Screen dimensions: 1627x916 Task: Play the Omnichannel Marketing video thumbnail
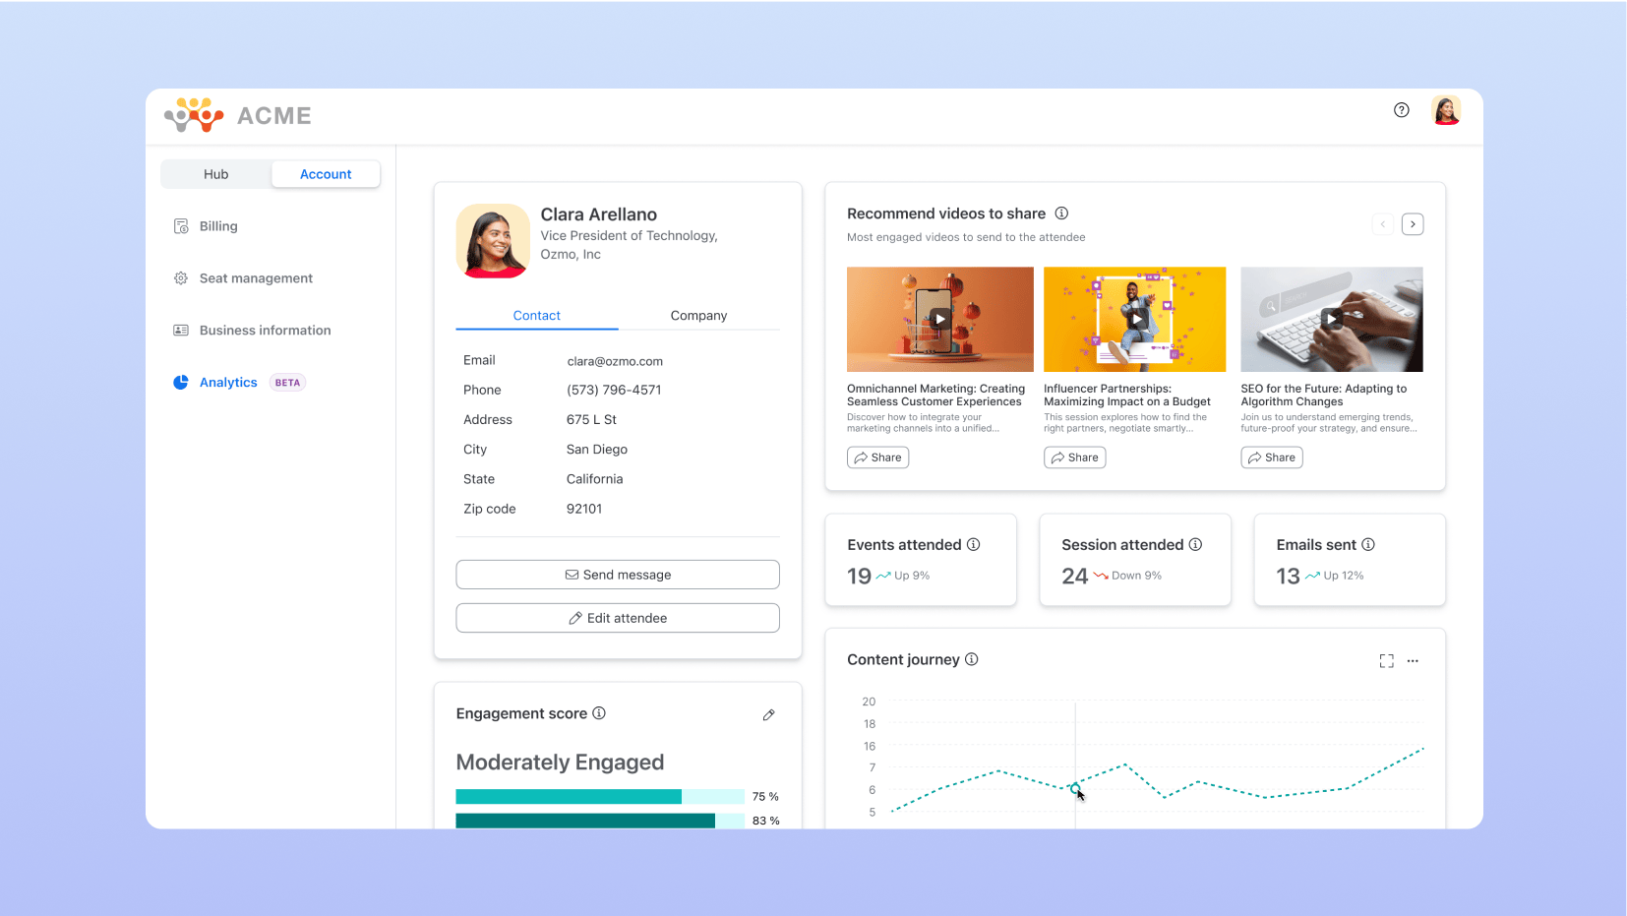[x=940, y=319]
